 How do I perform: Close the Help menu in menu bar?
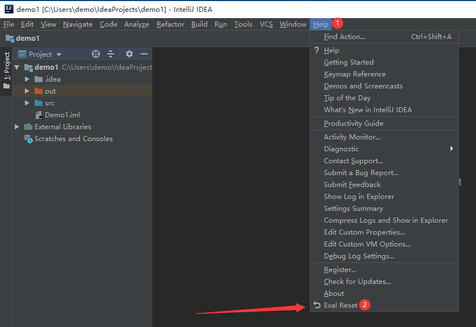click(321, 24)
